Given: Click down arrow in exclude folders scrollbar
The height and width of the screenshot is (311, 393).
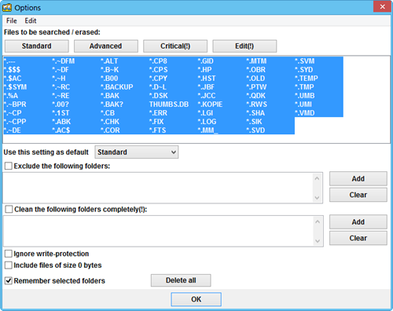Looking at the screenshot, I should [317, 198].
